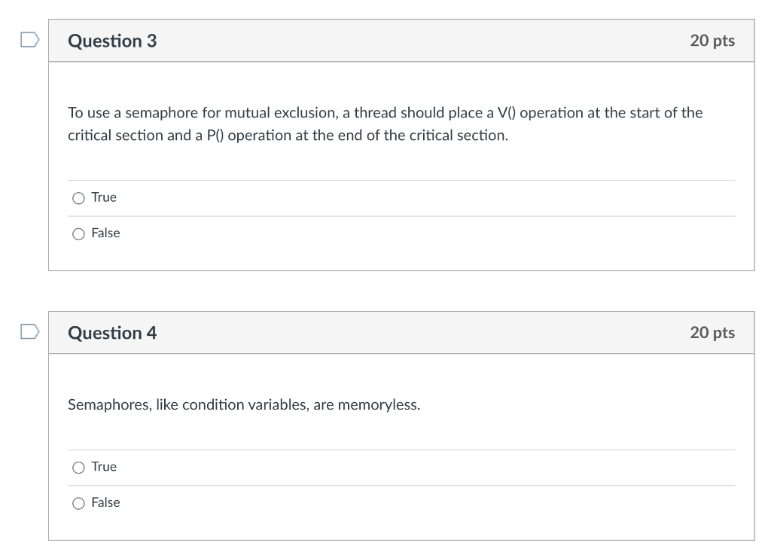Click the line starting 'To use a semaphore'
The image size is (771, 552).
click(x=385, y=113)
